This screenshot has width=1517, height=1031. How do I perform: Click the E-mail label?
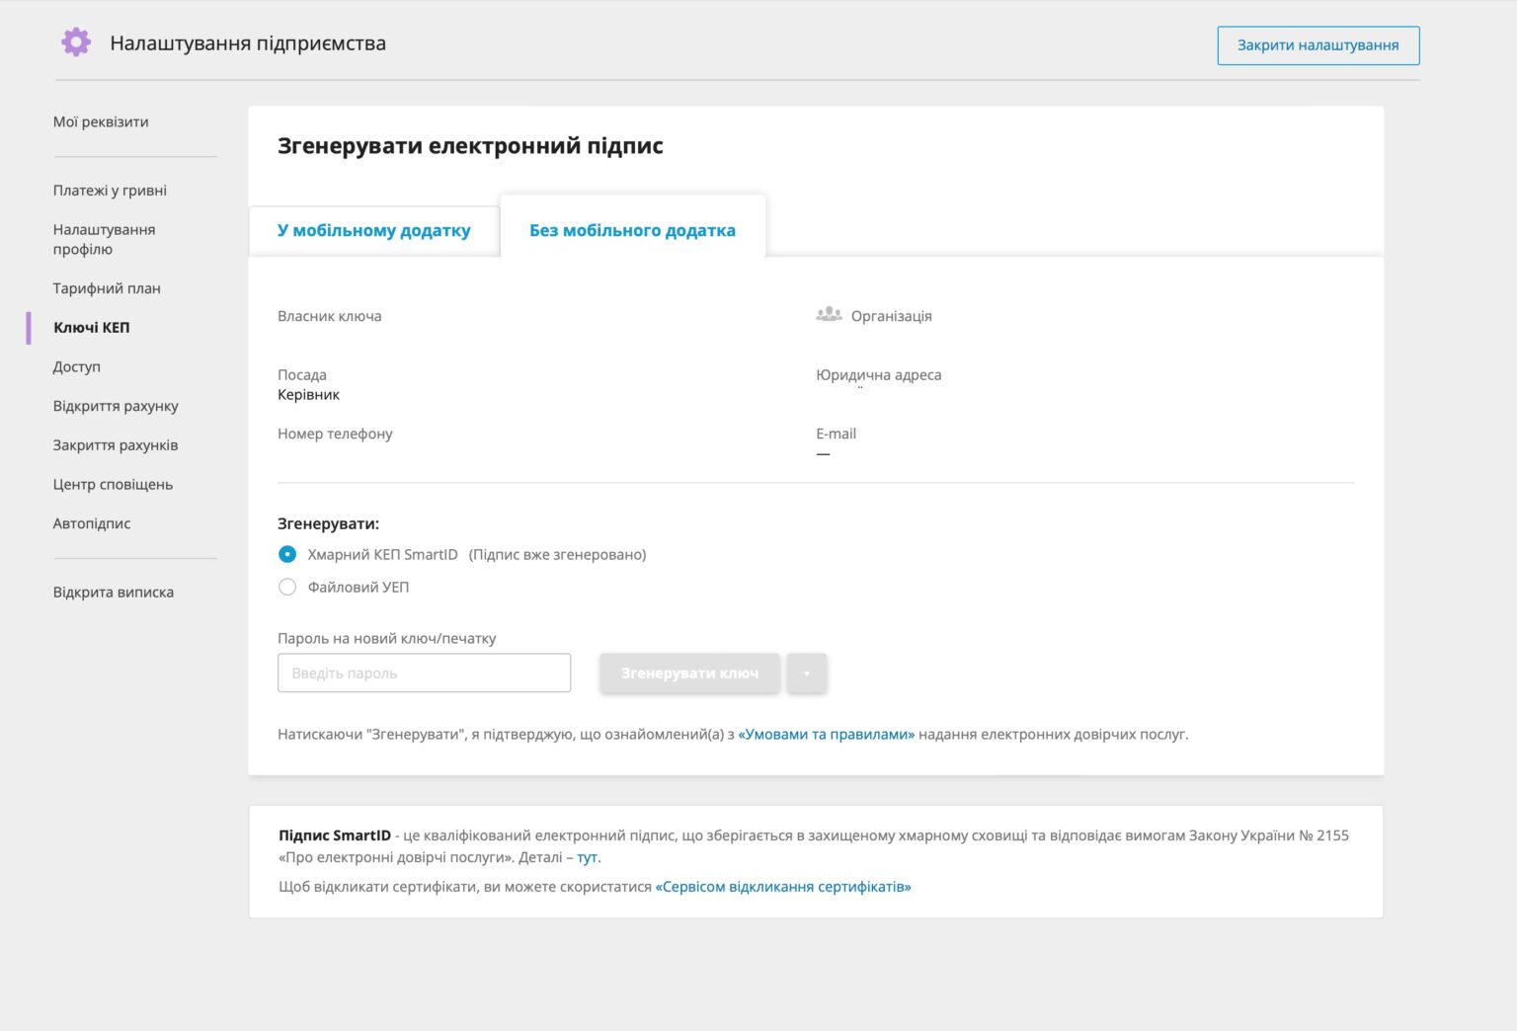(836, 434)
